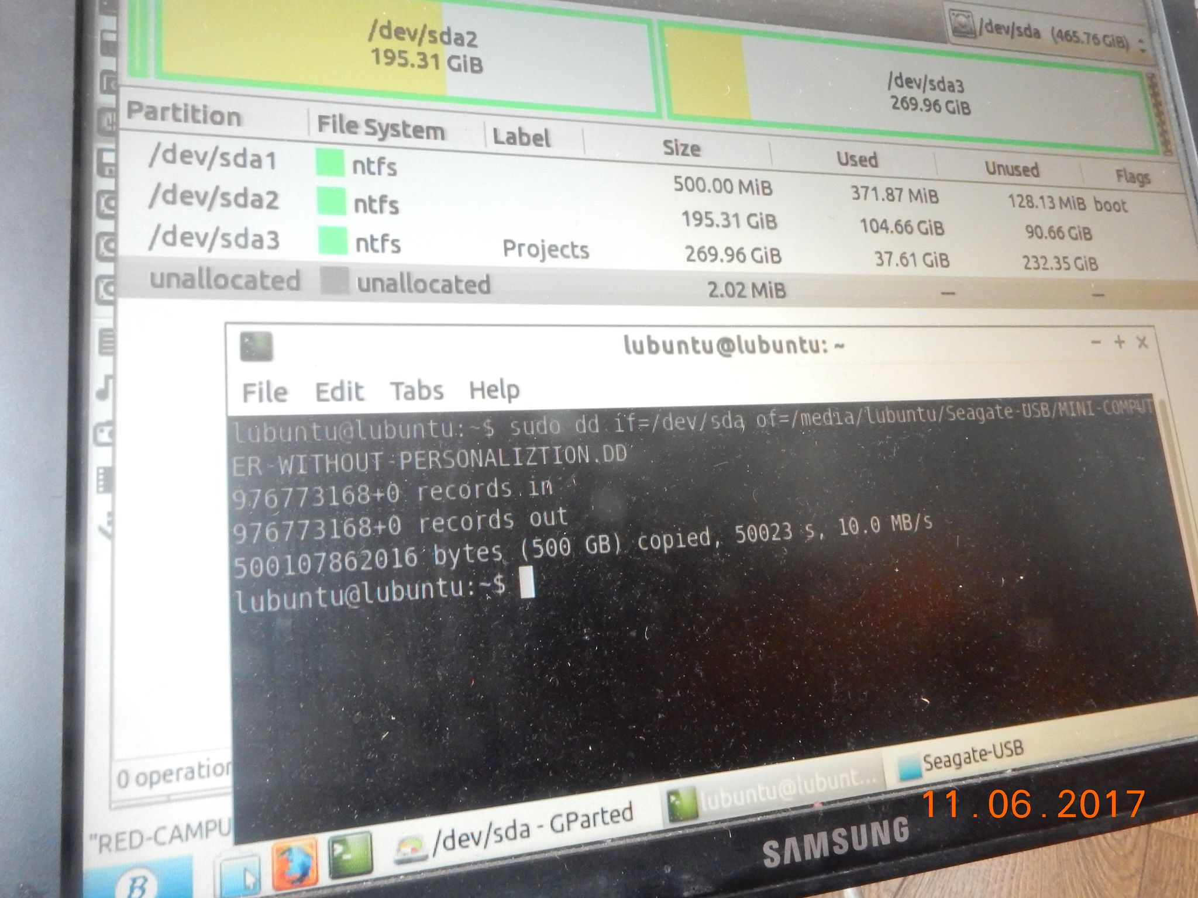Click the File System column header
The image size is (1198, 898).
(x=381, y=128)
